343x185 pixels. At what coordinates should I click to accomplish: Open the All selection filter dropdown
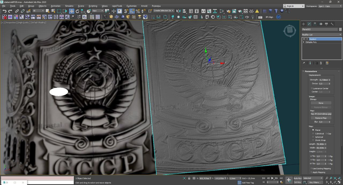38,11
